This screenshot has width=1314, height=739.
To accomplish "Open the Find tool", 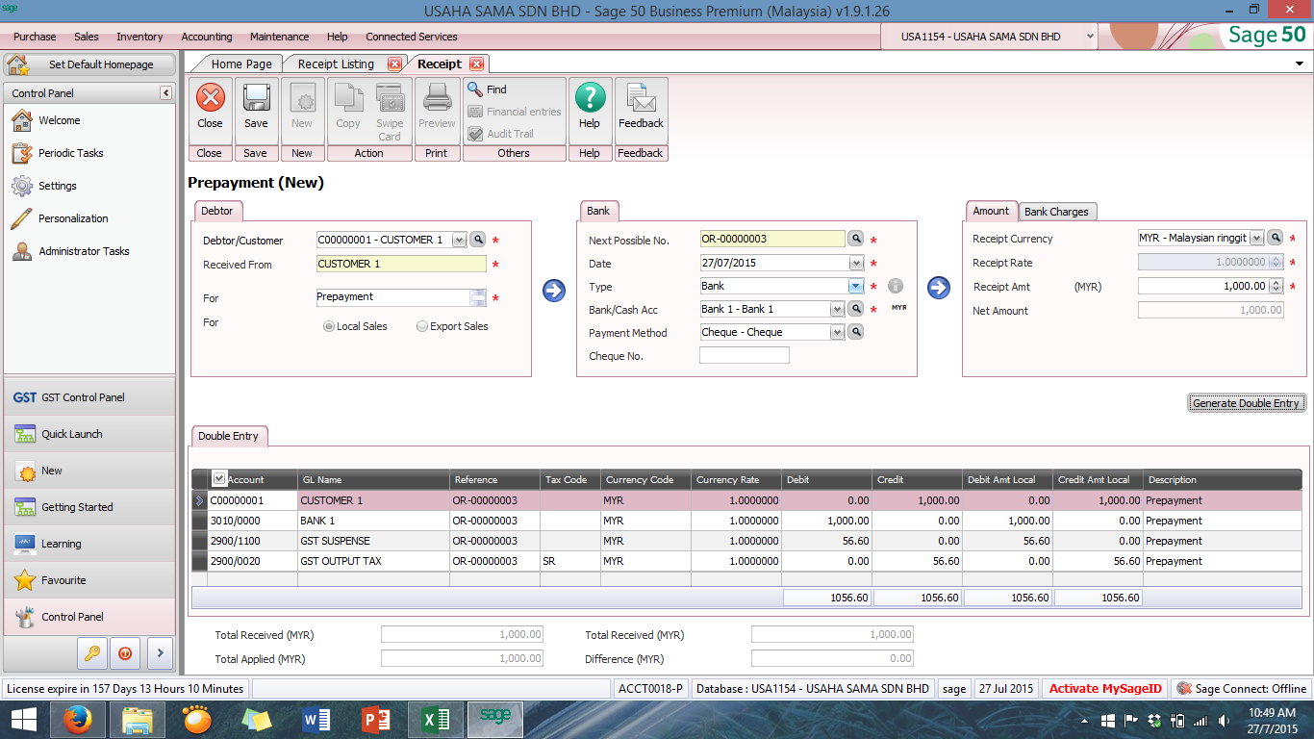I will (487, 89).
